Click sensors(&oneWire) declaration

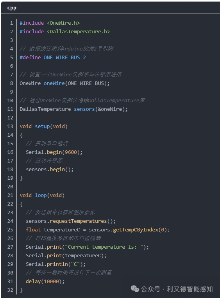101,109
